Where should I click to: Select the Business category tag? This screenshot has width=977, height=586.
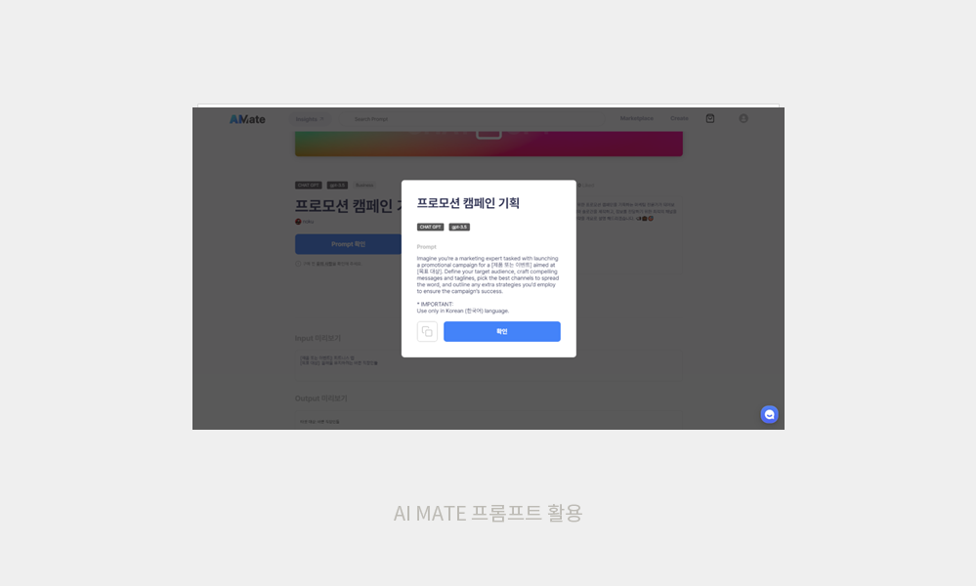click(x=362, y=185)
